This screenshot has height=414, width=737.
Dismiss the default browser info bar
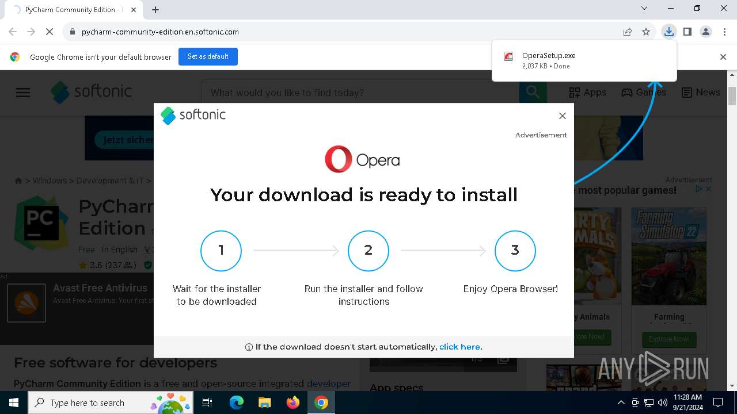tap(723, 57)
